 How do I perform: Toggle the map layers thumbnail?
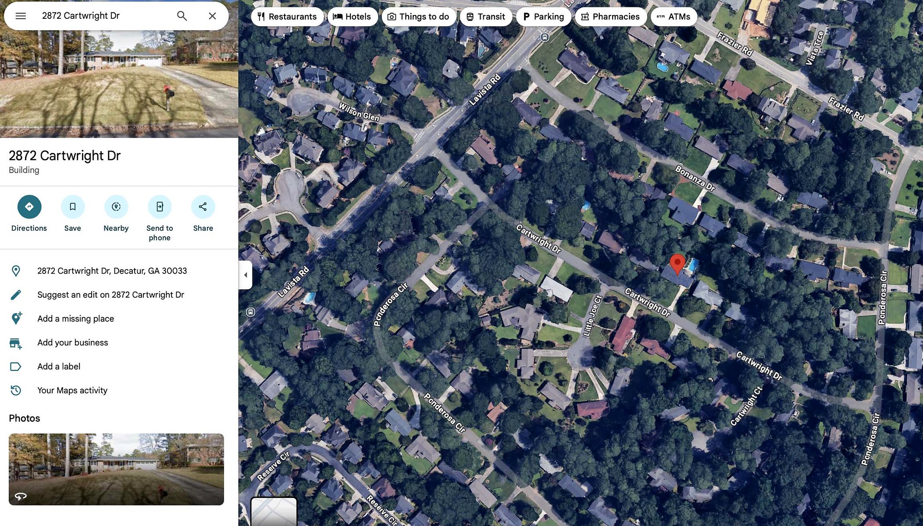tap(274, 512)
